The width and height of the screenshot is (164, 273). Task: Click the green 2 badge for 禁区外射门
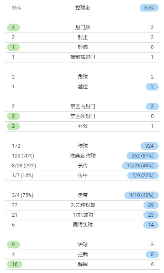tap(13, 116)
